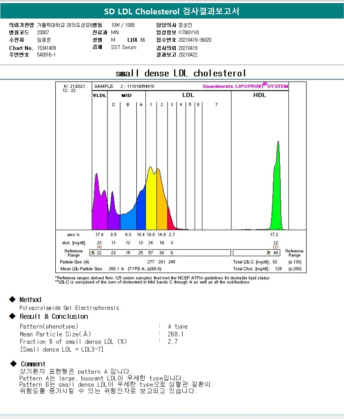Click the "Fraction % of small dense LDL" label
Screen dimensions: 344x419
click(73, 341)
